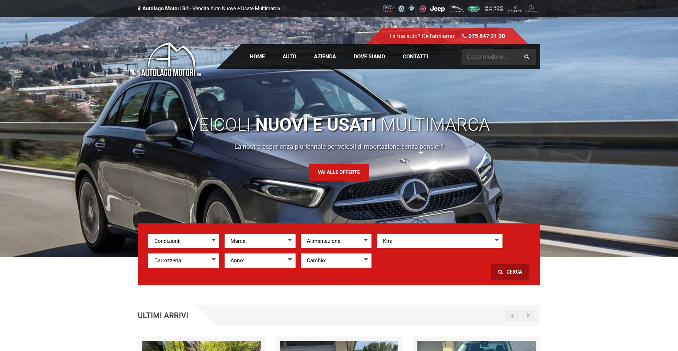This screenshot has height=351, width=678.
Task: Open the AZIENDA menu item
Action: coord(325,57)
